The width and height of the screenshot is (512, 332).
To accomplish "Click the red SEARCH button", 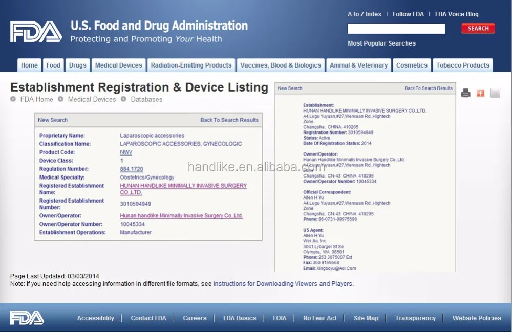I will [x=478, y=28].
